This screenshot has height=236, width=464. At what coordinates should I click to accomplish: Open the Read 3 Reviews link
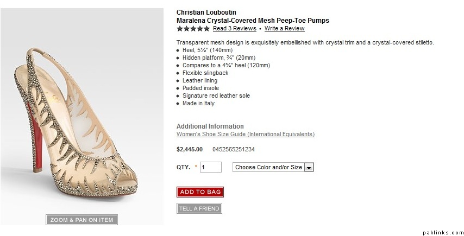pos(234,28)
